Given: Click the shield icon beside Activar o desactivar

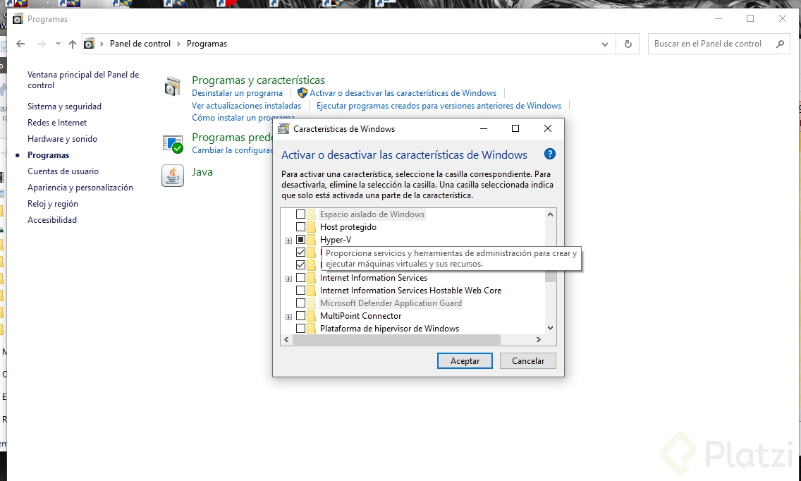Looking at the screenshot, I should [x=302, y=93].
